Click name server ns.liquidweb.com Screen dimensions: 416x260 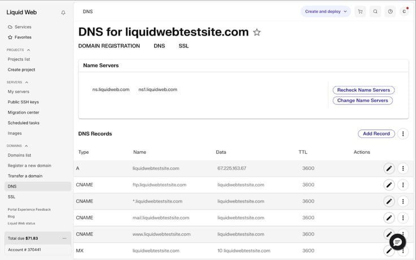(111, 90)
